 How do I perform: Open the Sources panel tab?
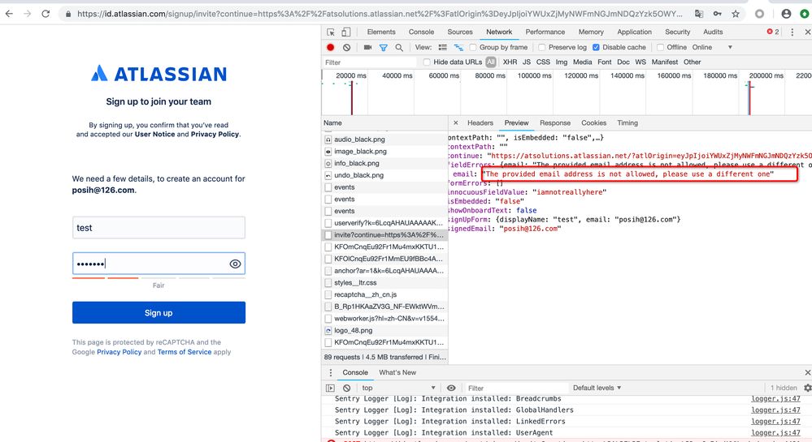460,32
